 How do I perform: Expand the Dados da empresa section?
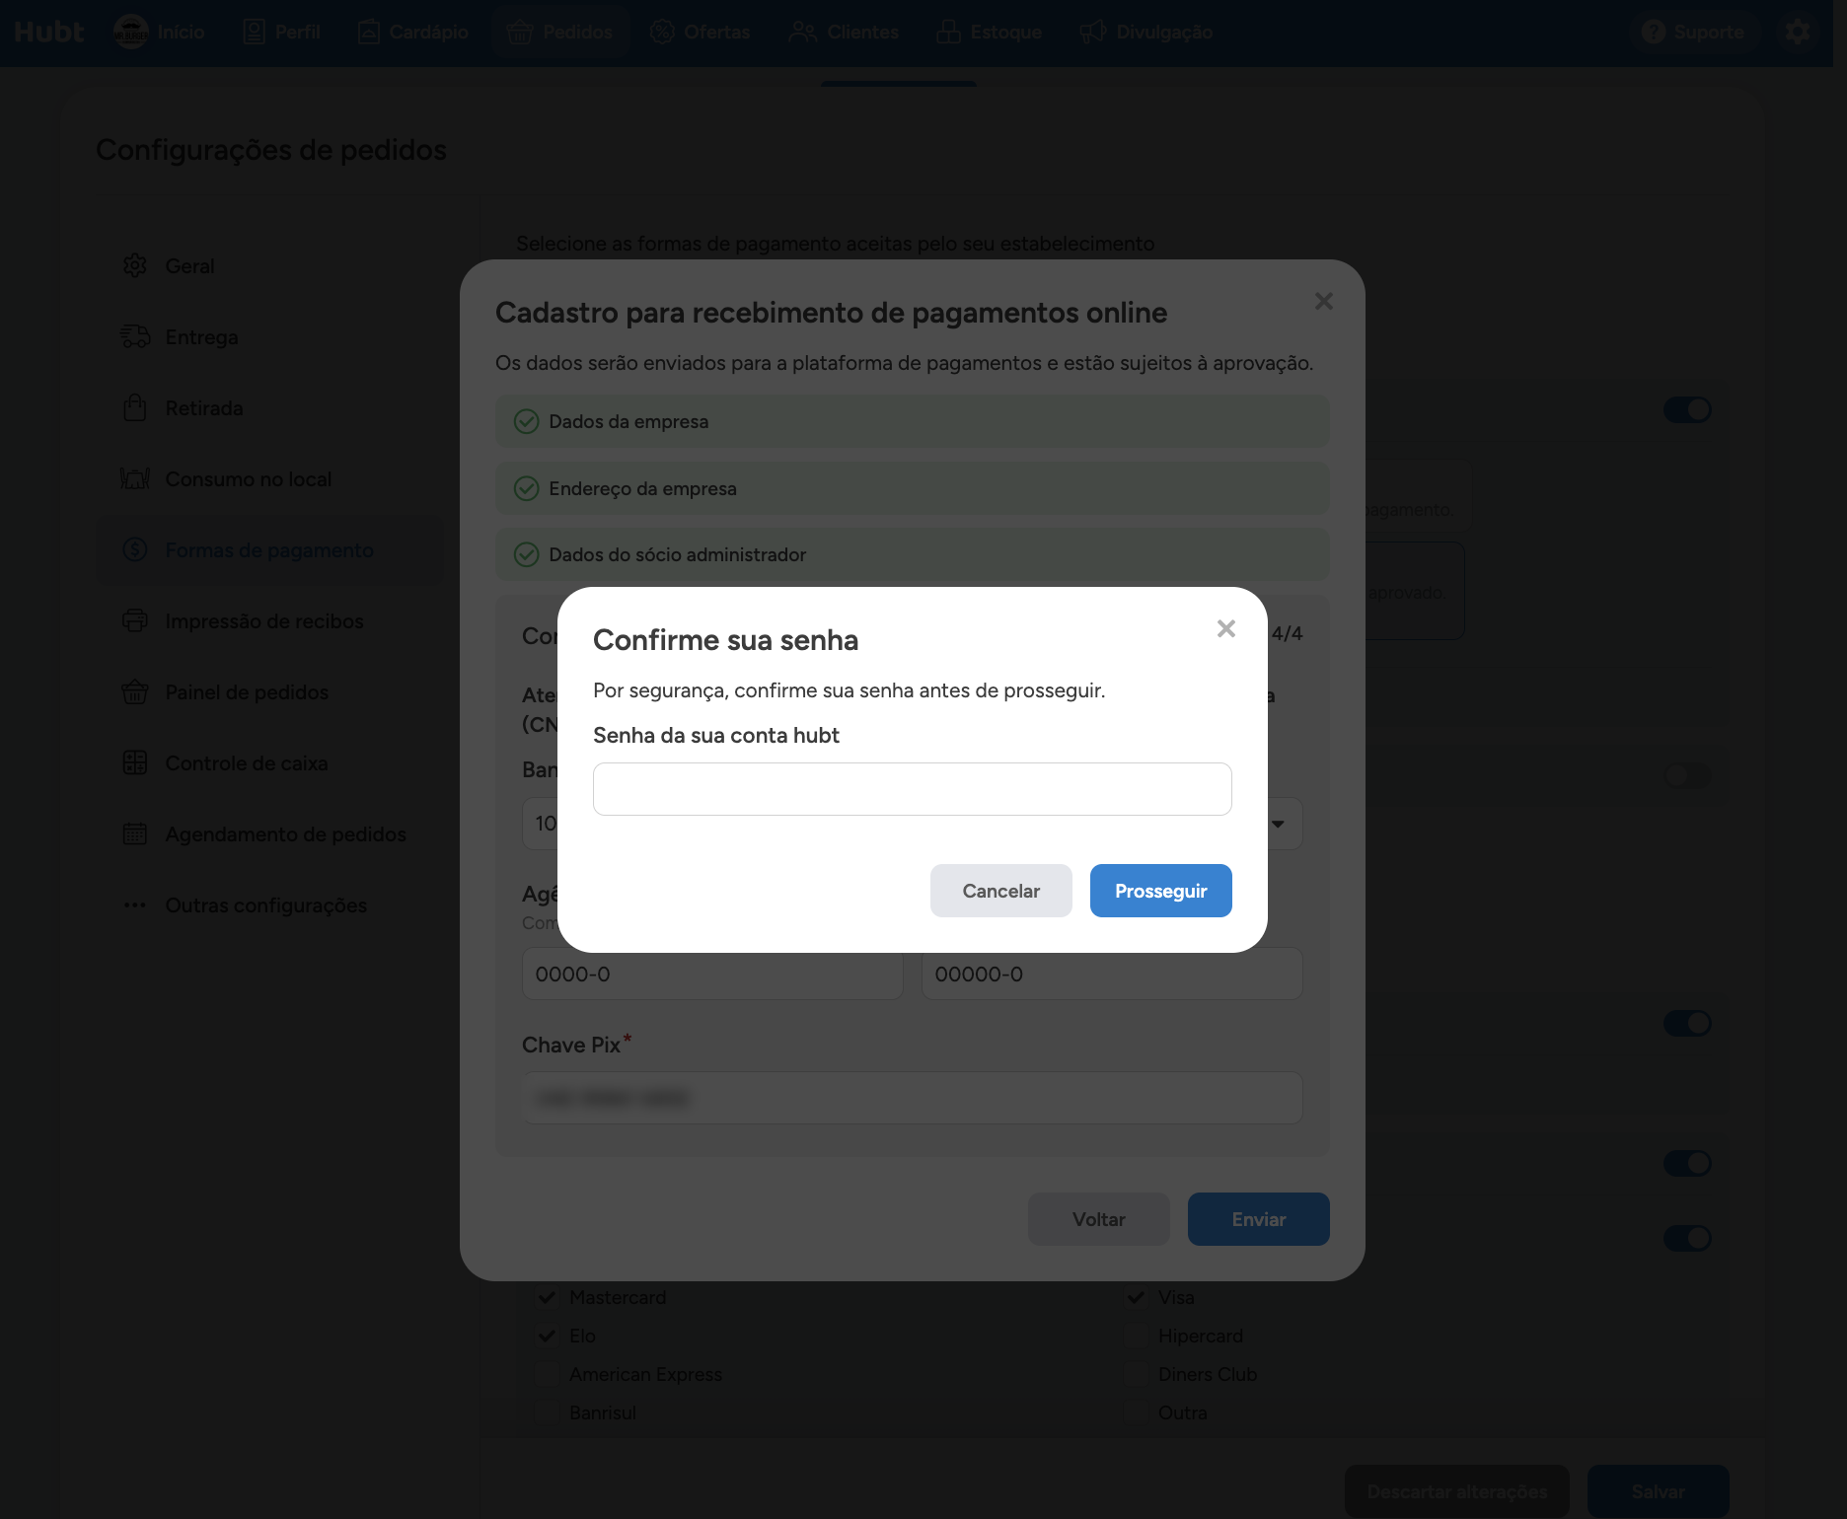[912, 421]
